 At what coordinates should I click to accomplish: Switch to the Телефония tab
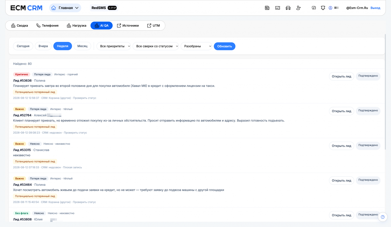[x=47, y=26]
